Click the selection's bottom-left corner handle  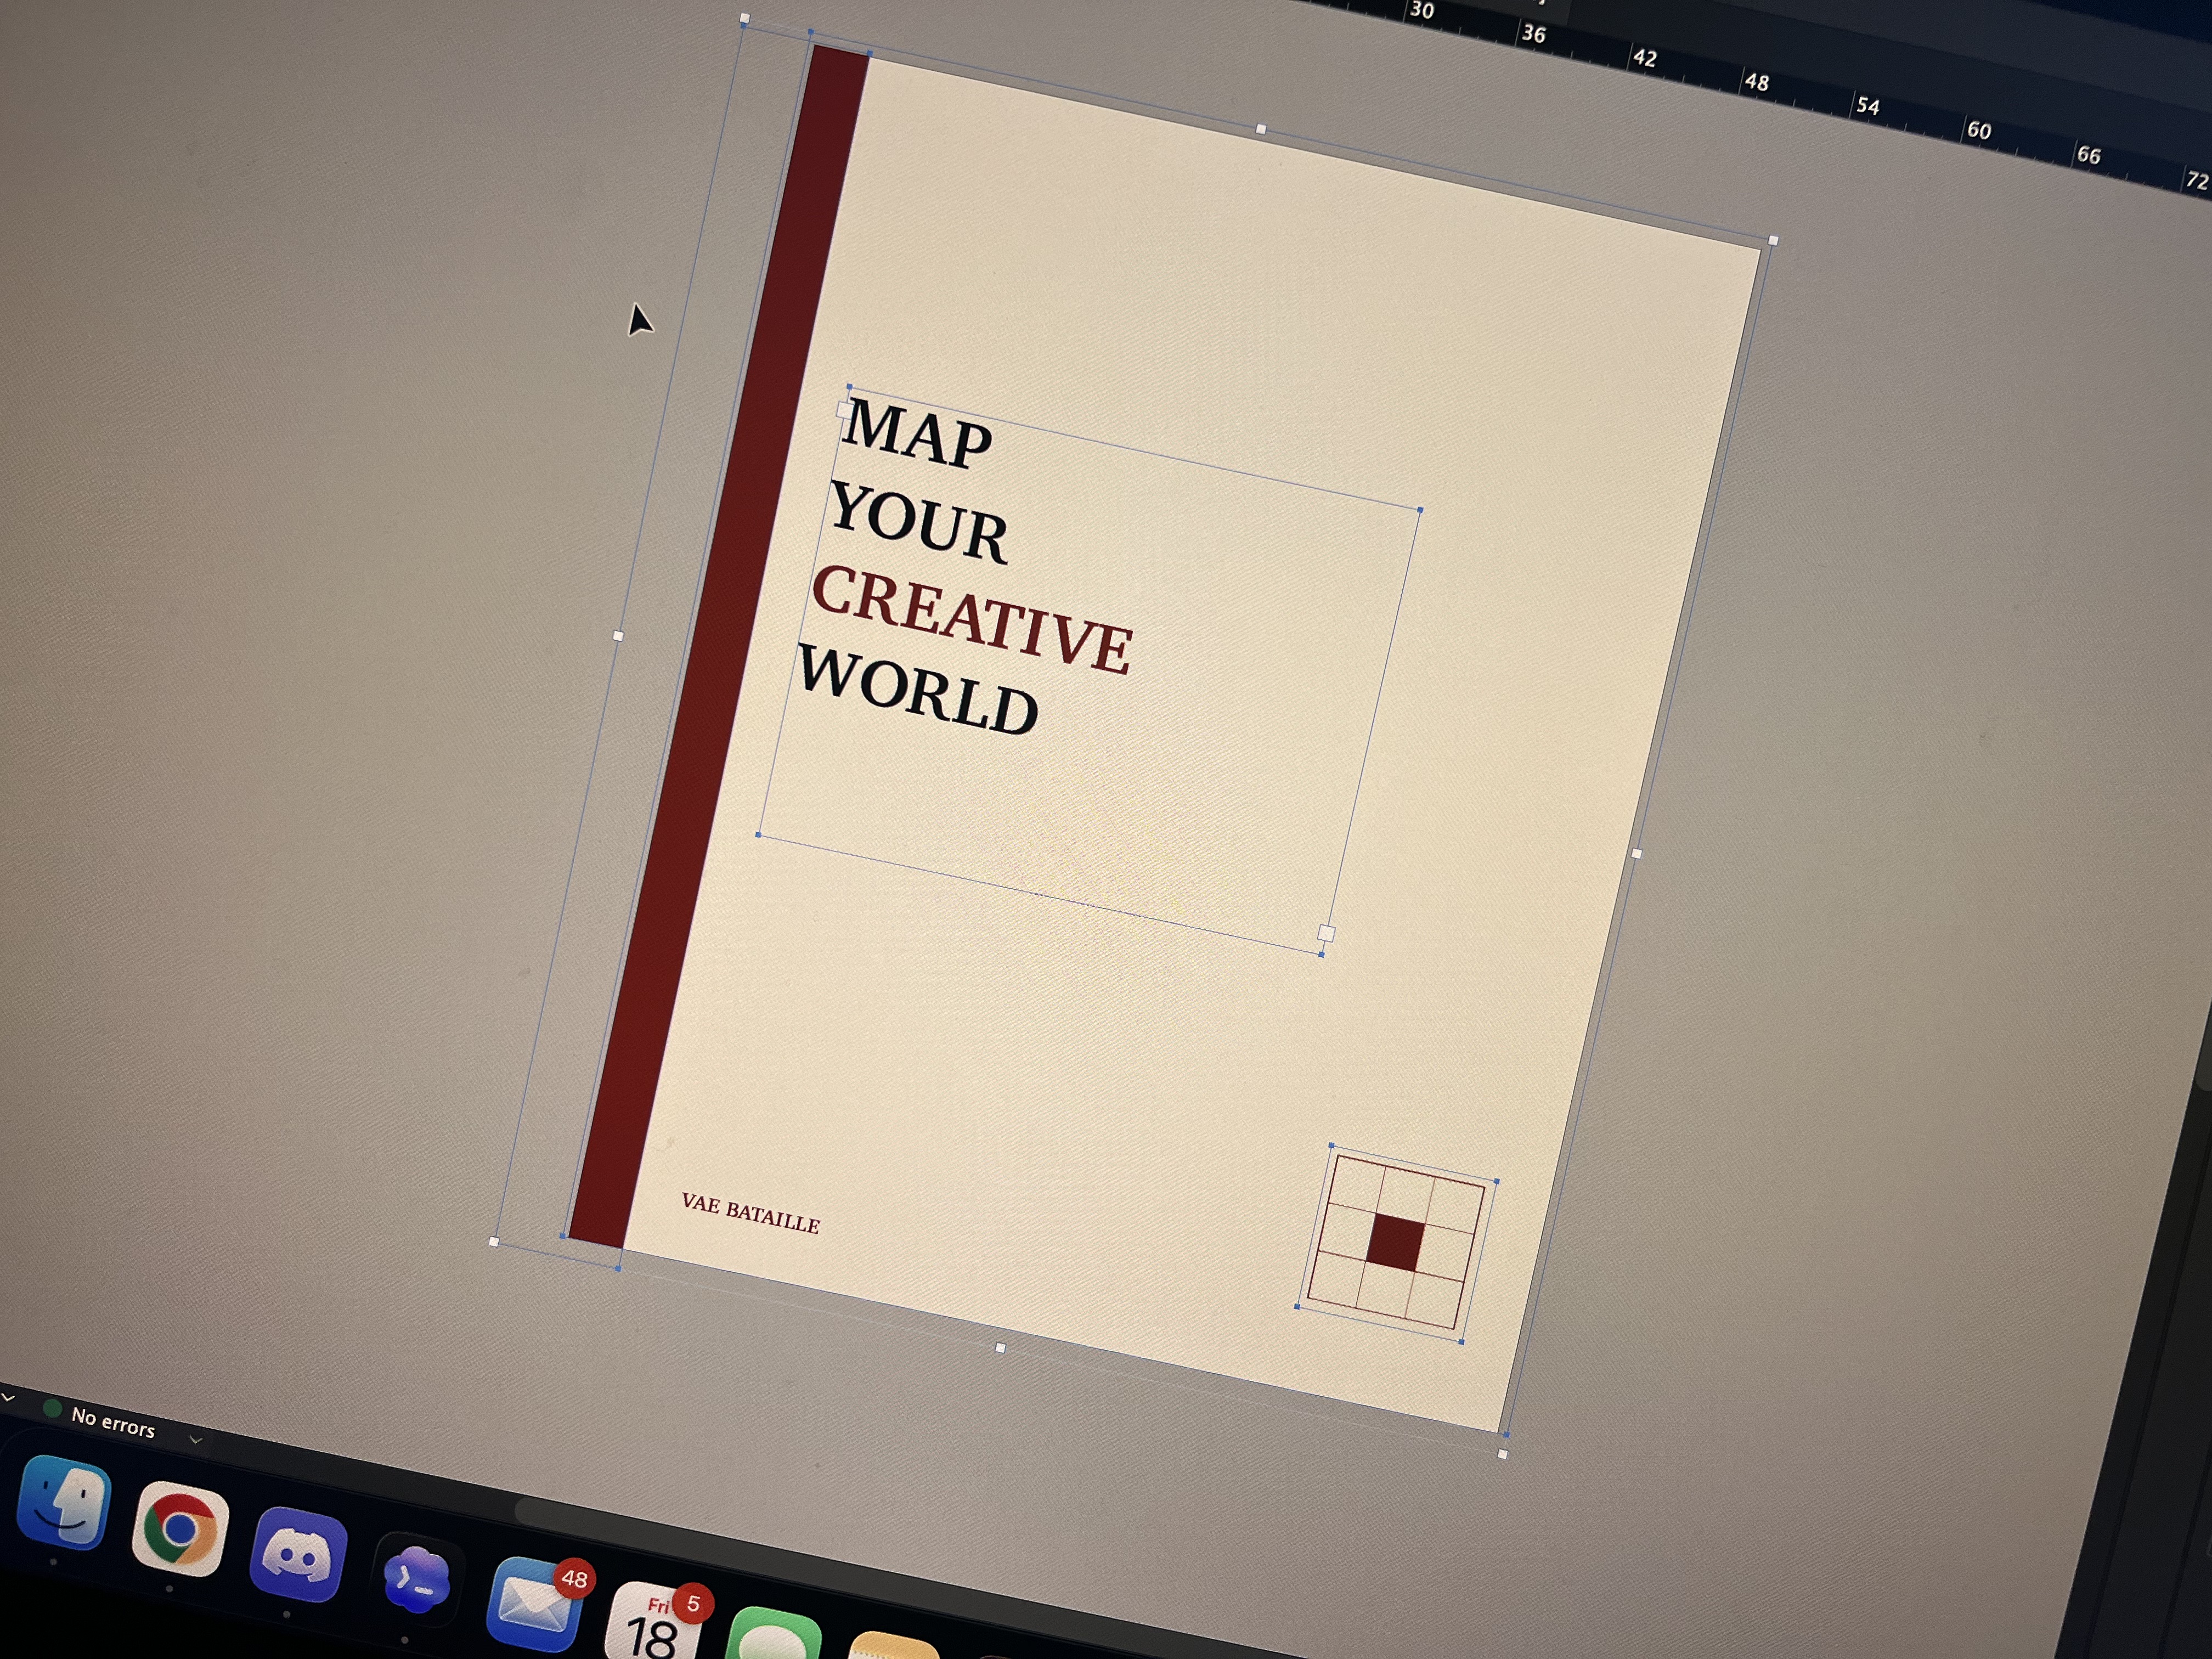coord(494,1242)
